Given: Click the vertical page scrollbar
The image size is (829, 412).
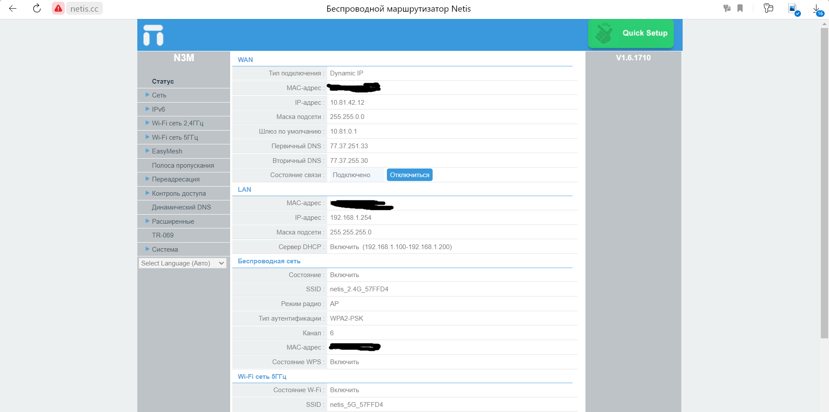Looking at the screenshot, I should coord(824,183).
